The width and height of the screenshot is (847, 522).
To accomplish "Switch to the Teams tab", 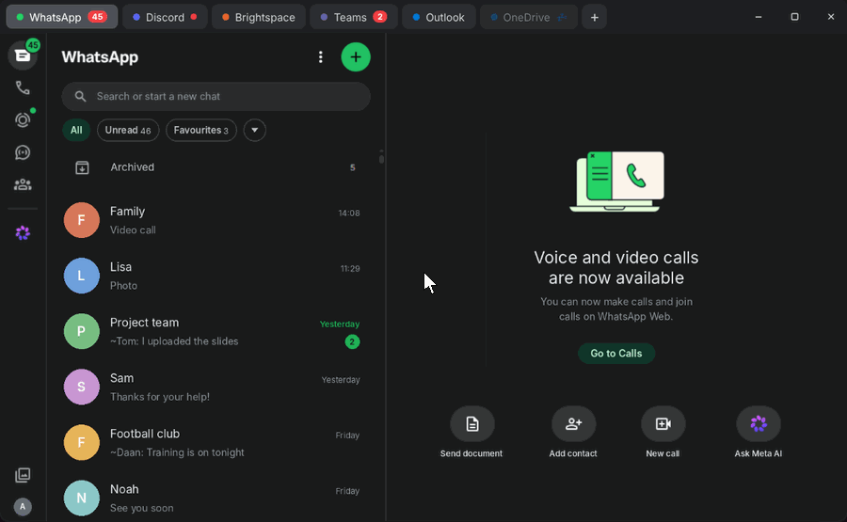I will click(353, 17).
